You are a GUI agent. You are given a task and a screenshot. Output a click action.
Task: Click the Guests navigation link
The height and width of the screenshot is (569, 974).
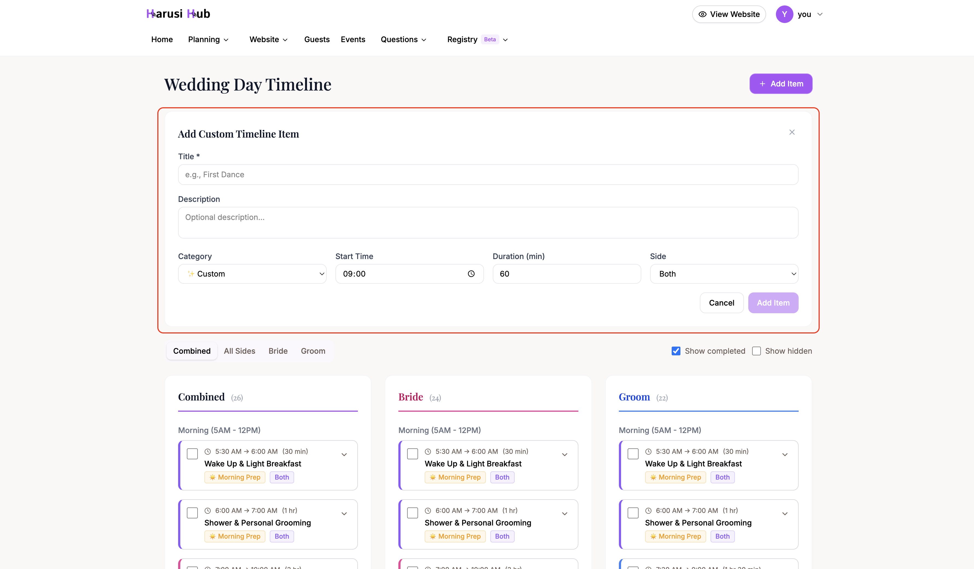tap(317, 39)
